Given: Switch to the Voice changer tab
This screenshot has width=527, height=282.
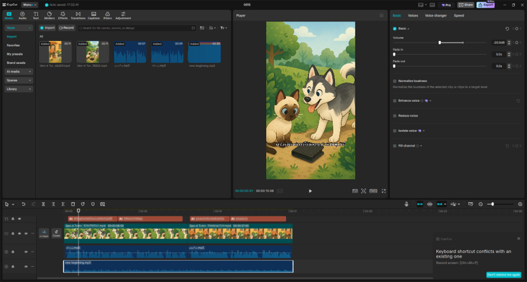Looking at the screenshot, I should pyautogui.click(x=436, y=15).
